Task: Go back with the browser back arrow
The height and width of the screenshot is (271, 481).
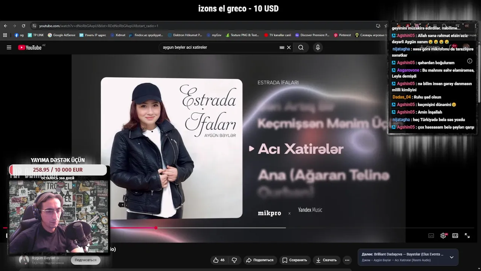Action: pyautogui.click(x=5, y=26)
